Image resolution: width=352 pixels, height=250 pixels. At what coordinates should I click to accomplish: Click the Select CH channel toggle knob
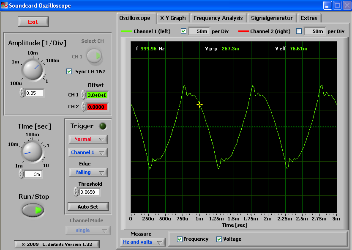94,56
